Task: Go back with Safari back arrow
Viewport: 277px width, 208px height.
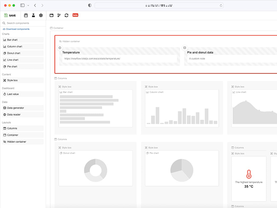Action: [x=35, y=6]
